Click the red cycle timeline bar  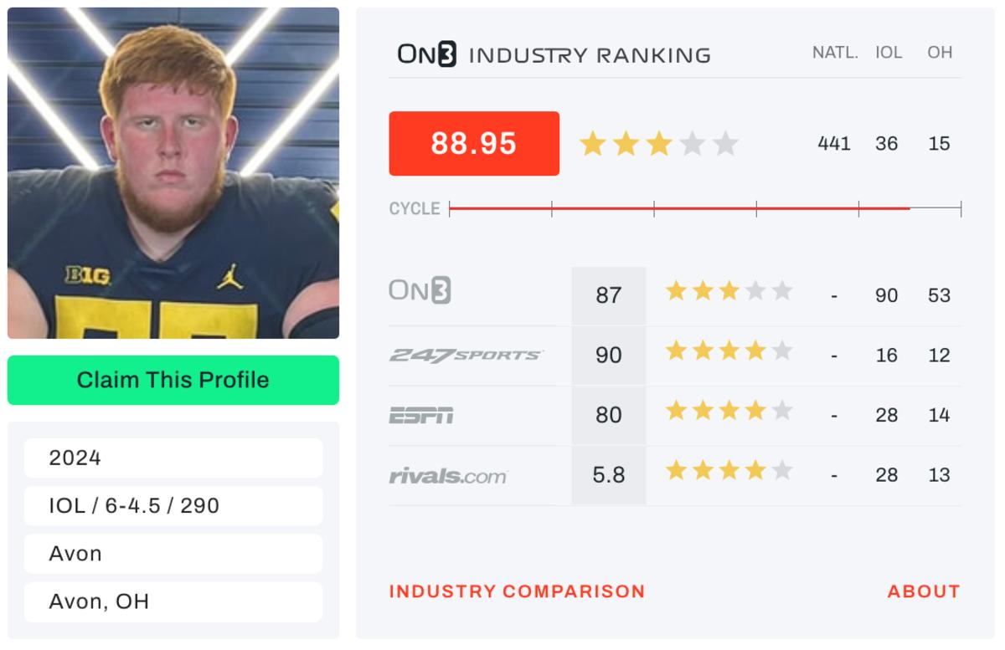[x=679, y=208]
